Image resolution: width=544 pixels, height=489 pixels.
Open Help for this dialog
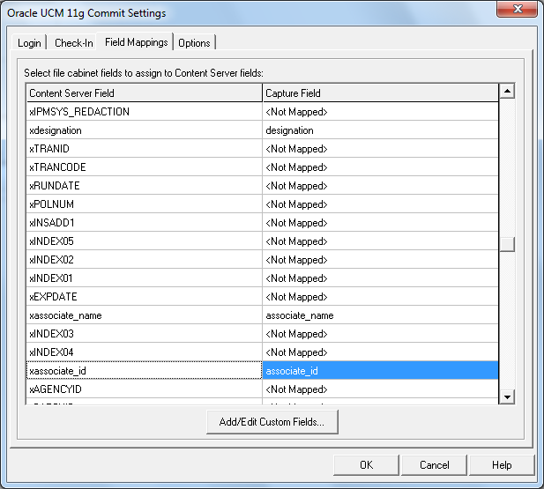(x=501, y=465)
